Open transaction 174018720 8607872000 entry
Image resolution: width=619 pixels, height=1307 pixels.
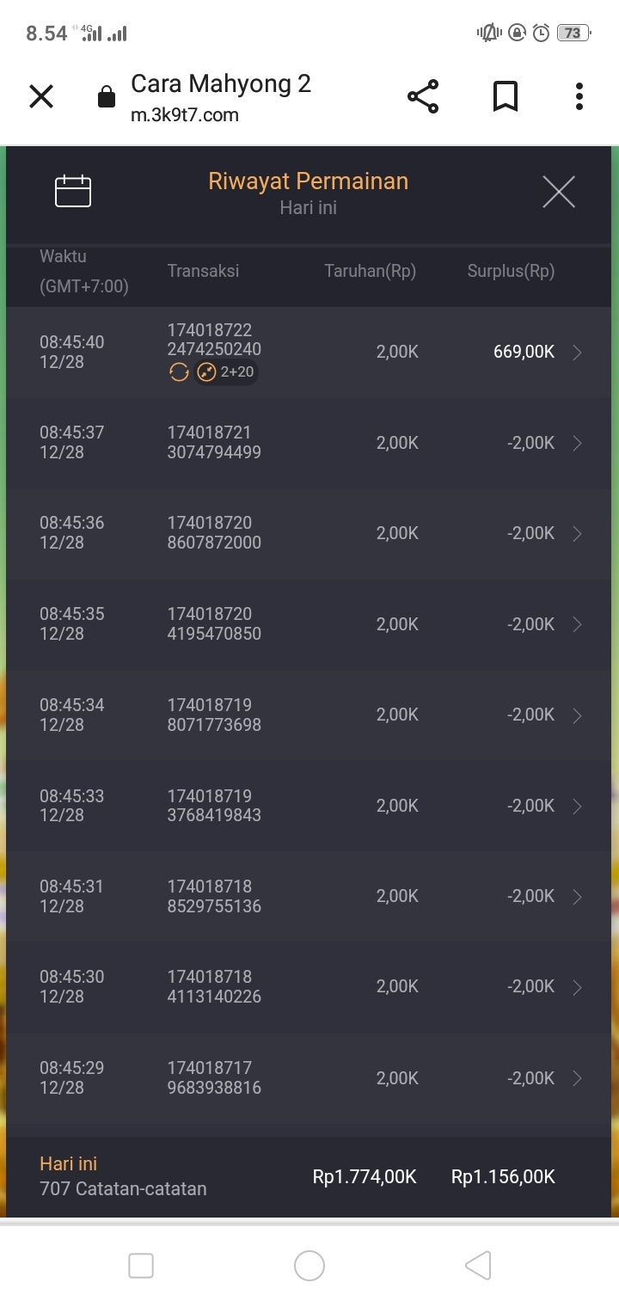[x=214, y=533]
